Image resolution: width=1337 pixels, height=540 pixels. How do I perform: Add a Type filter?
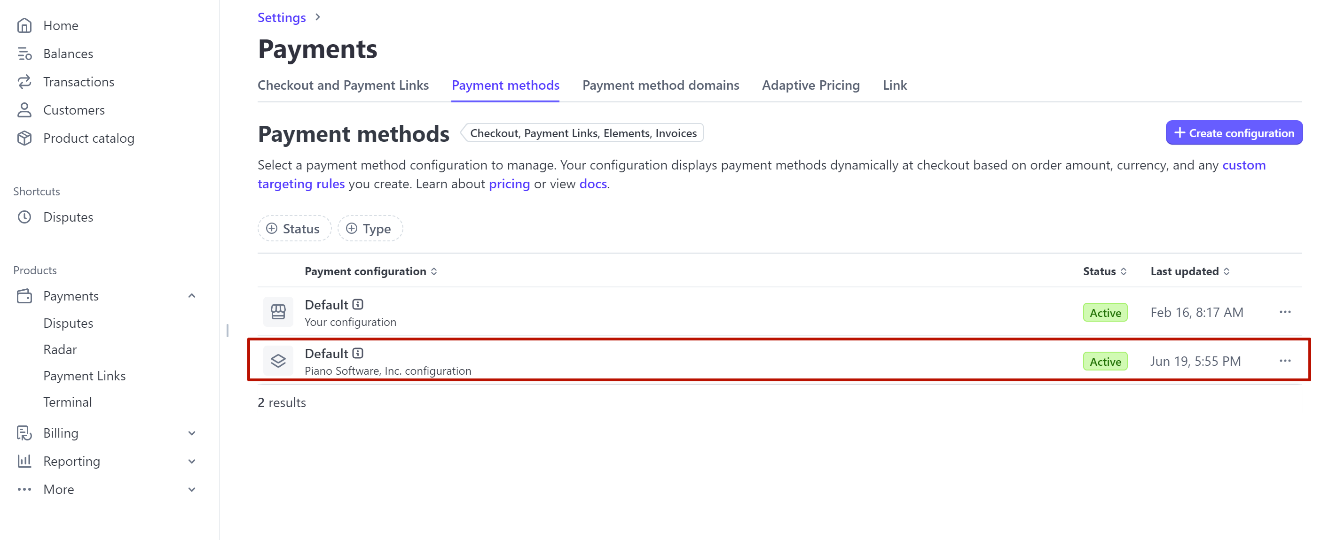pos(370,229)
